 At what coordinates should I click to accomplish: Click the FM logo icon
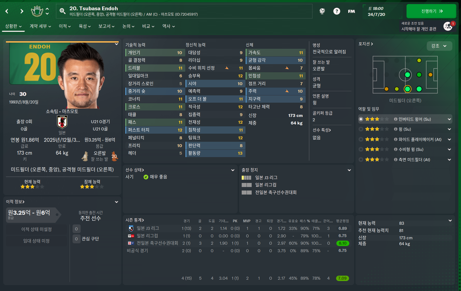351,11
